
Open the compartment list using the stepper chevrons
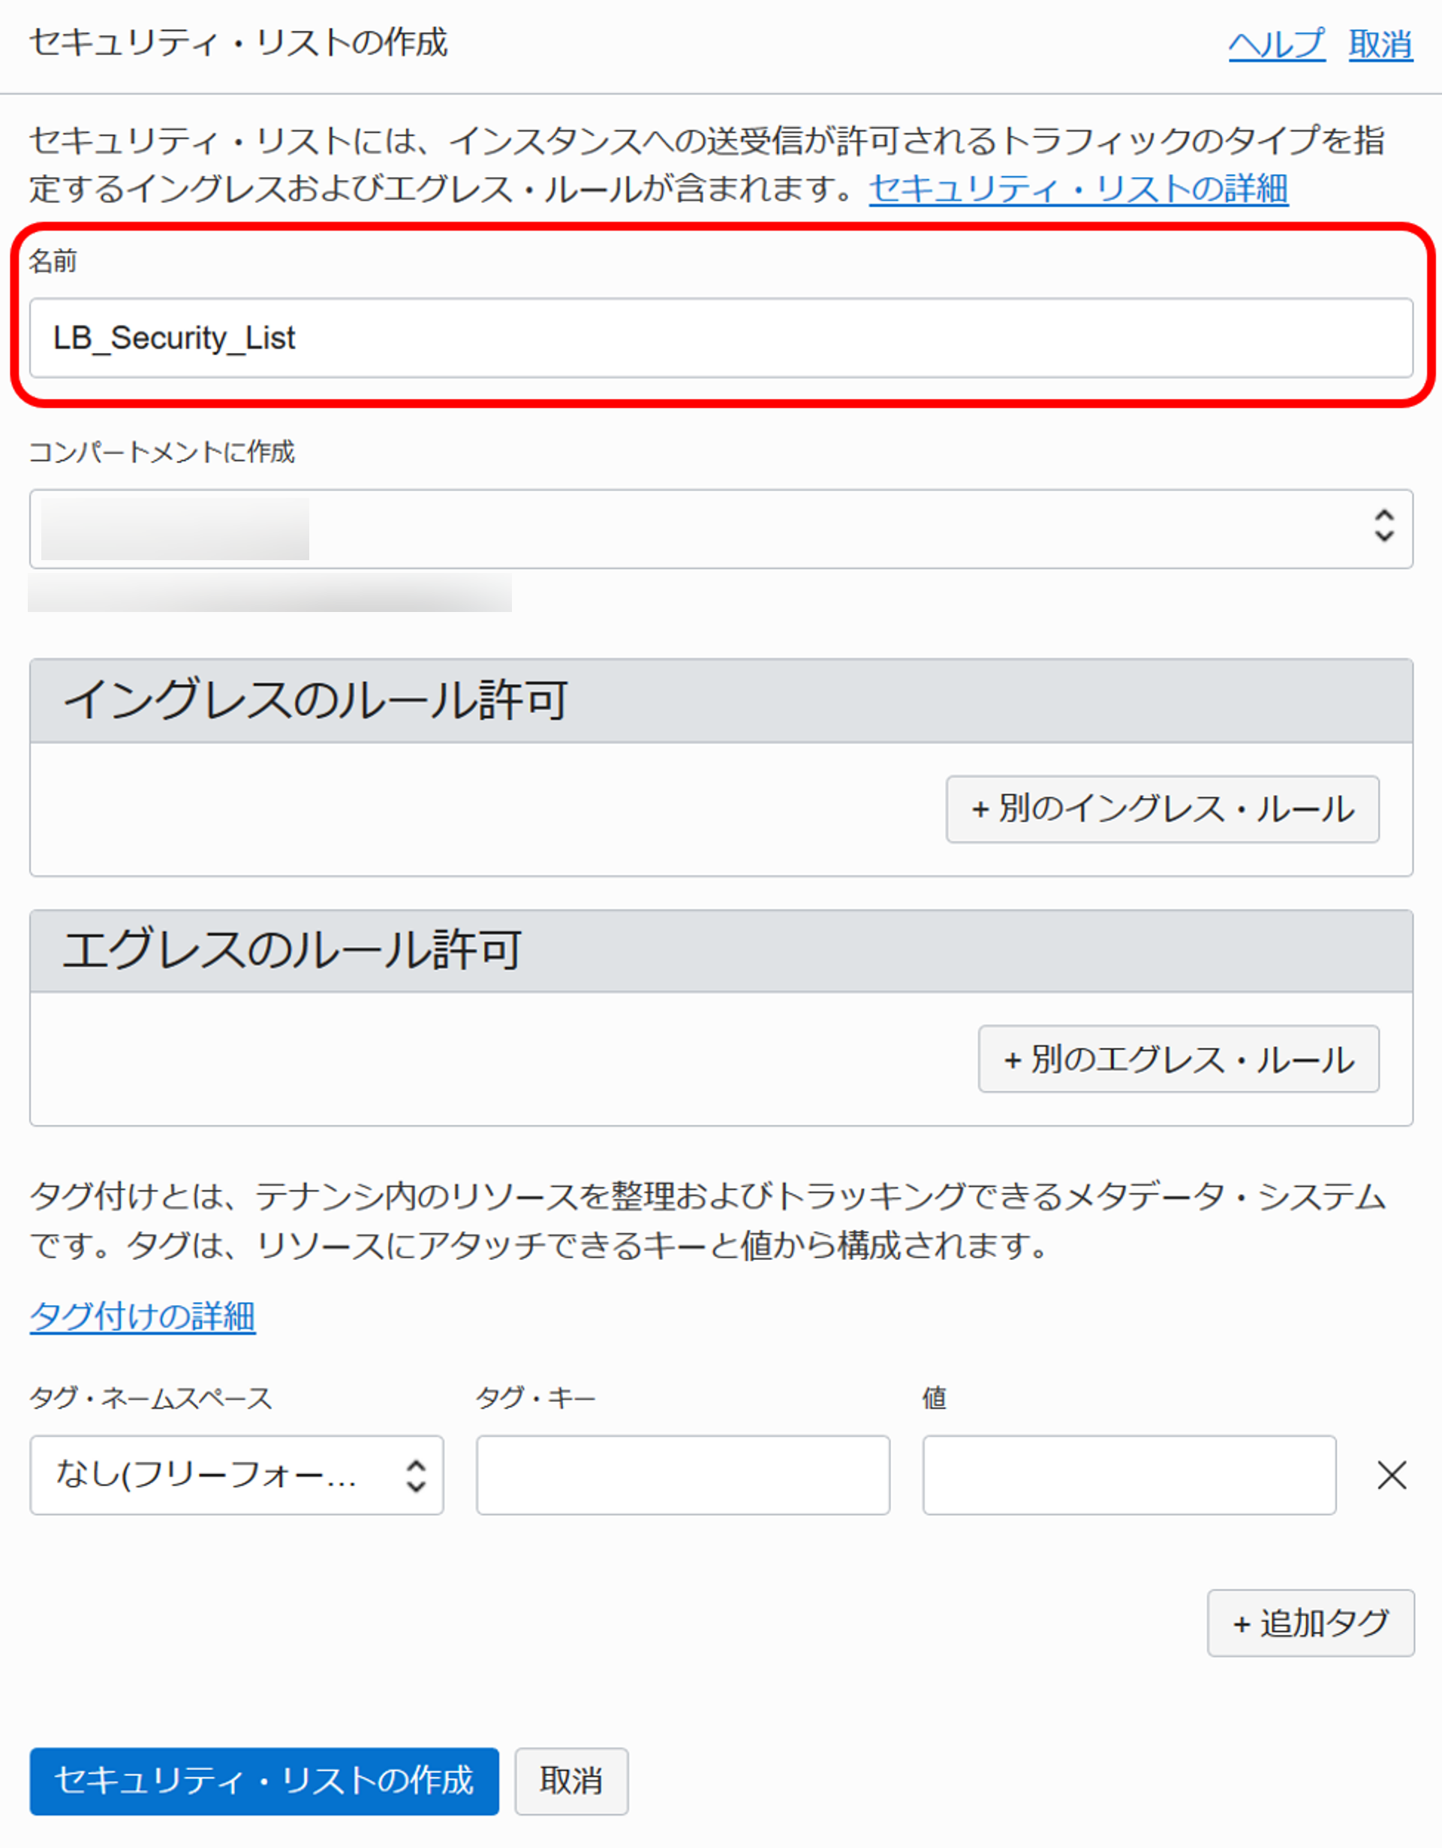tap(1383, 528)
